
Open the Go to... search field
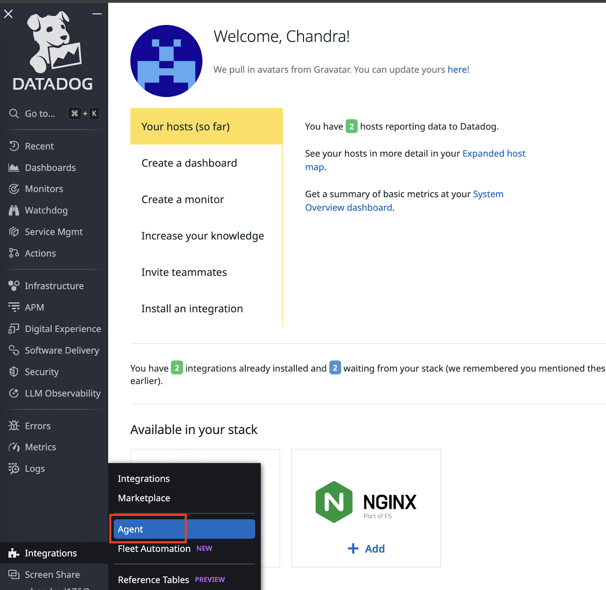[54, 114]
